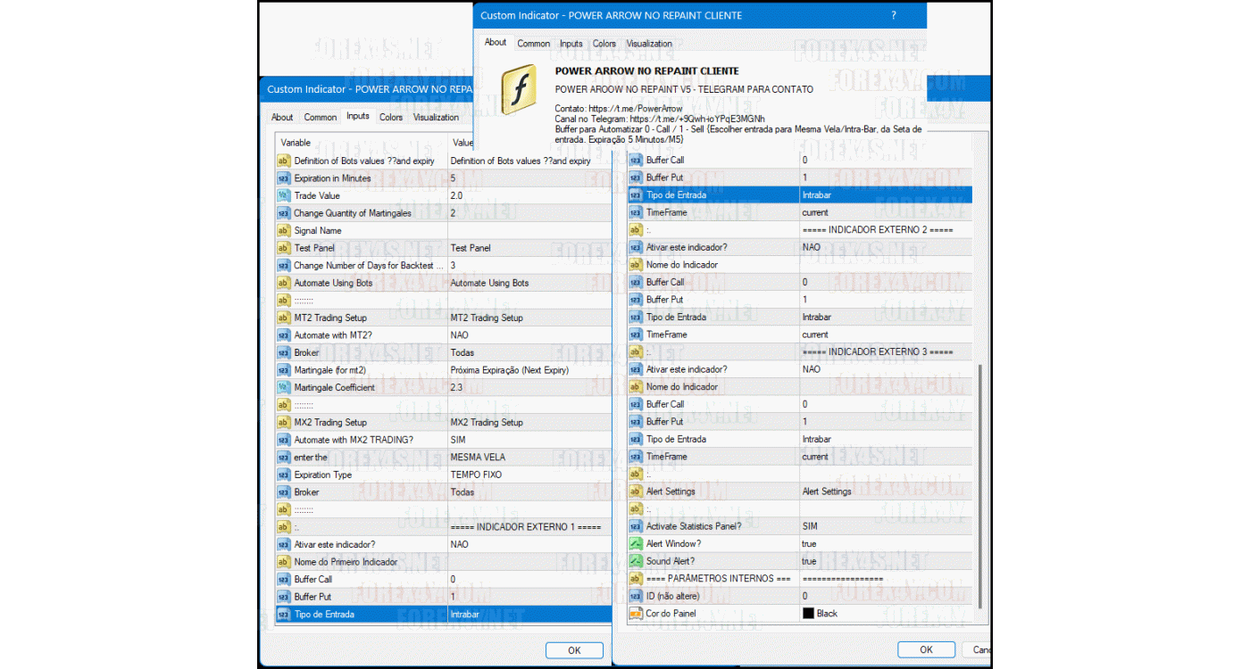Click the INDICADOR EXTERNO 2 header row
The image size is (1250, 669).
[x=799, y=230]
